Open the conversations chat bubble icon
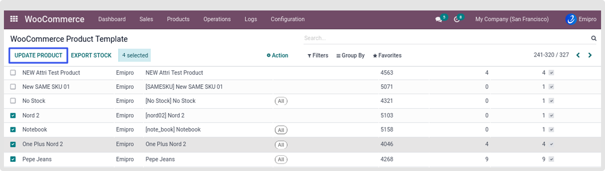This screenshot has width=605, height=171. click(438, 20)
